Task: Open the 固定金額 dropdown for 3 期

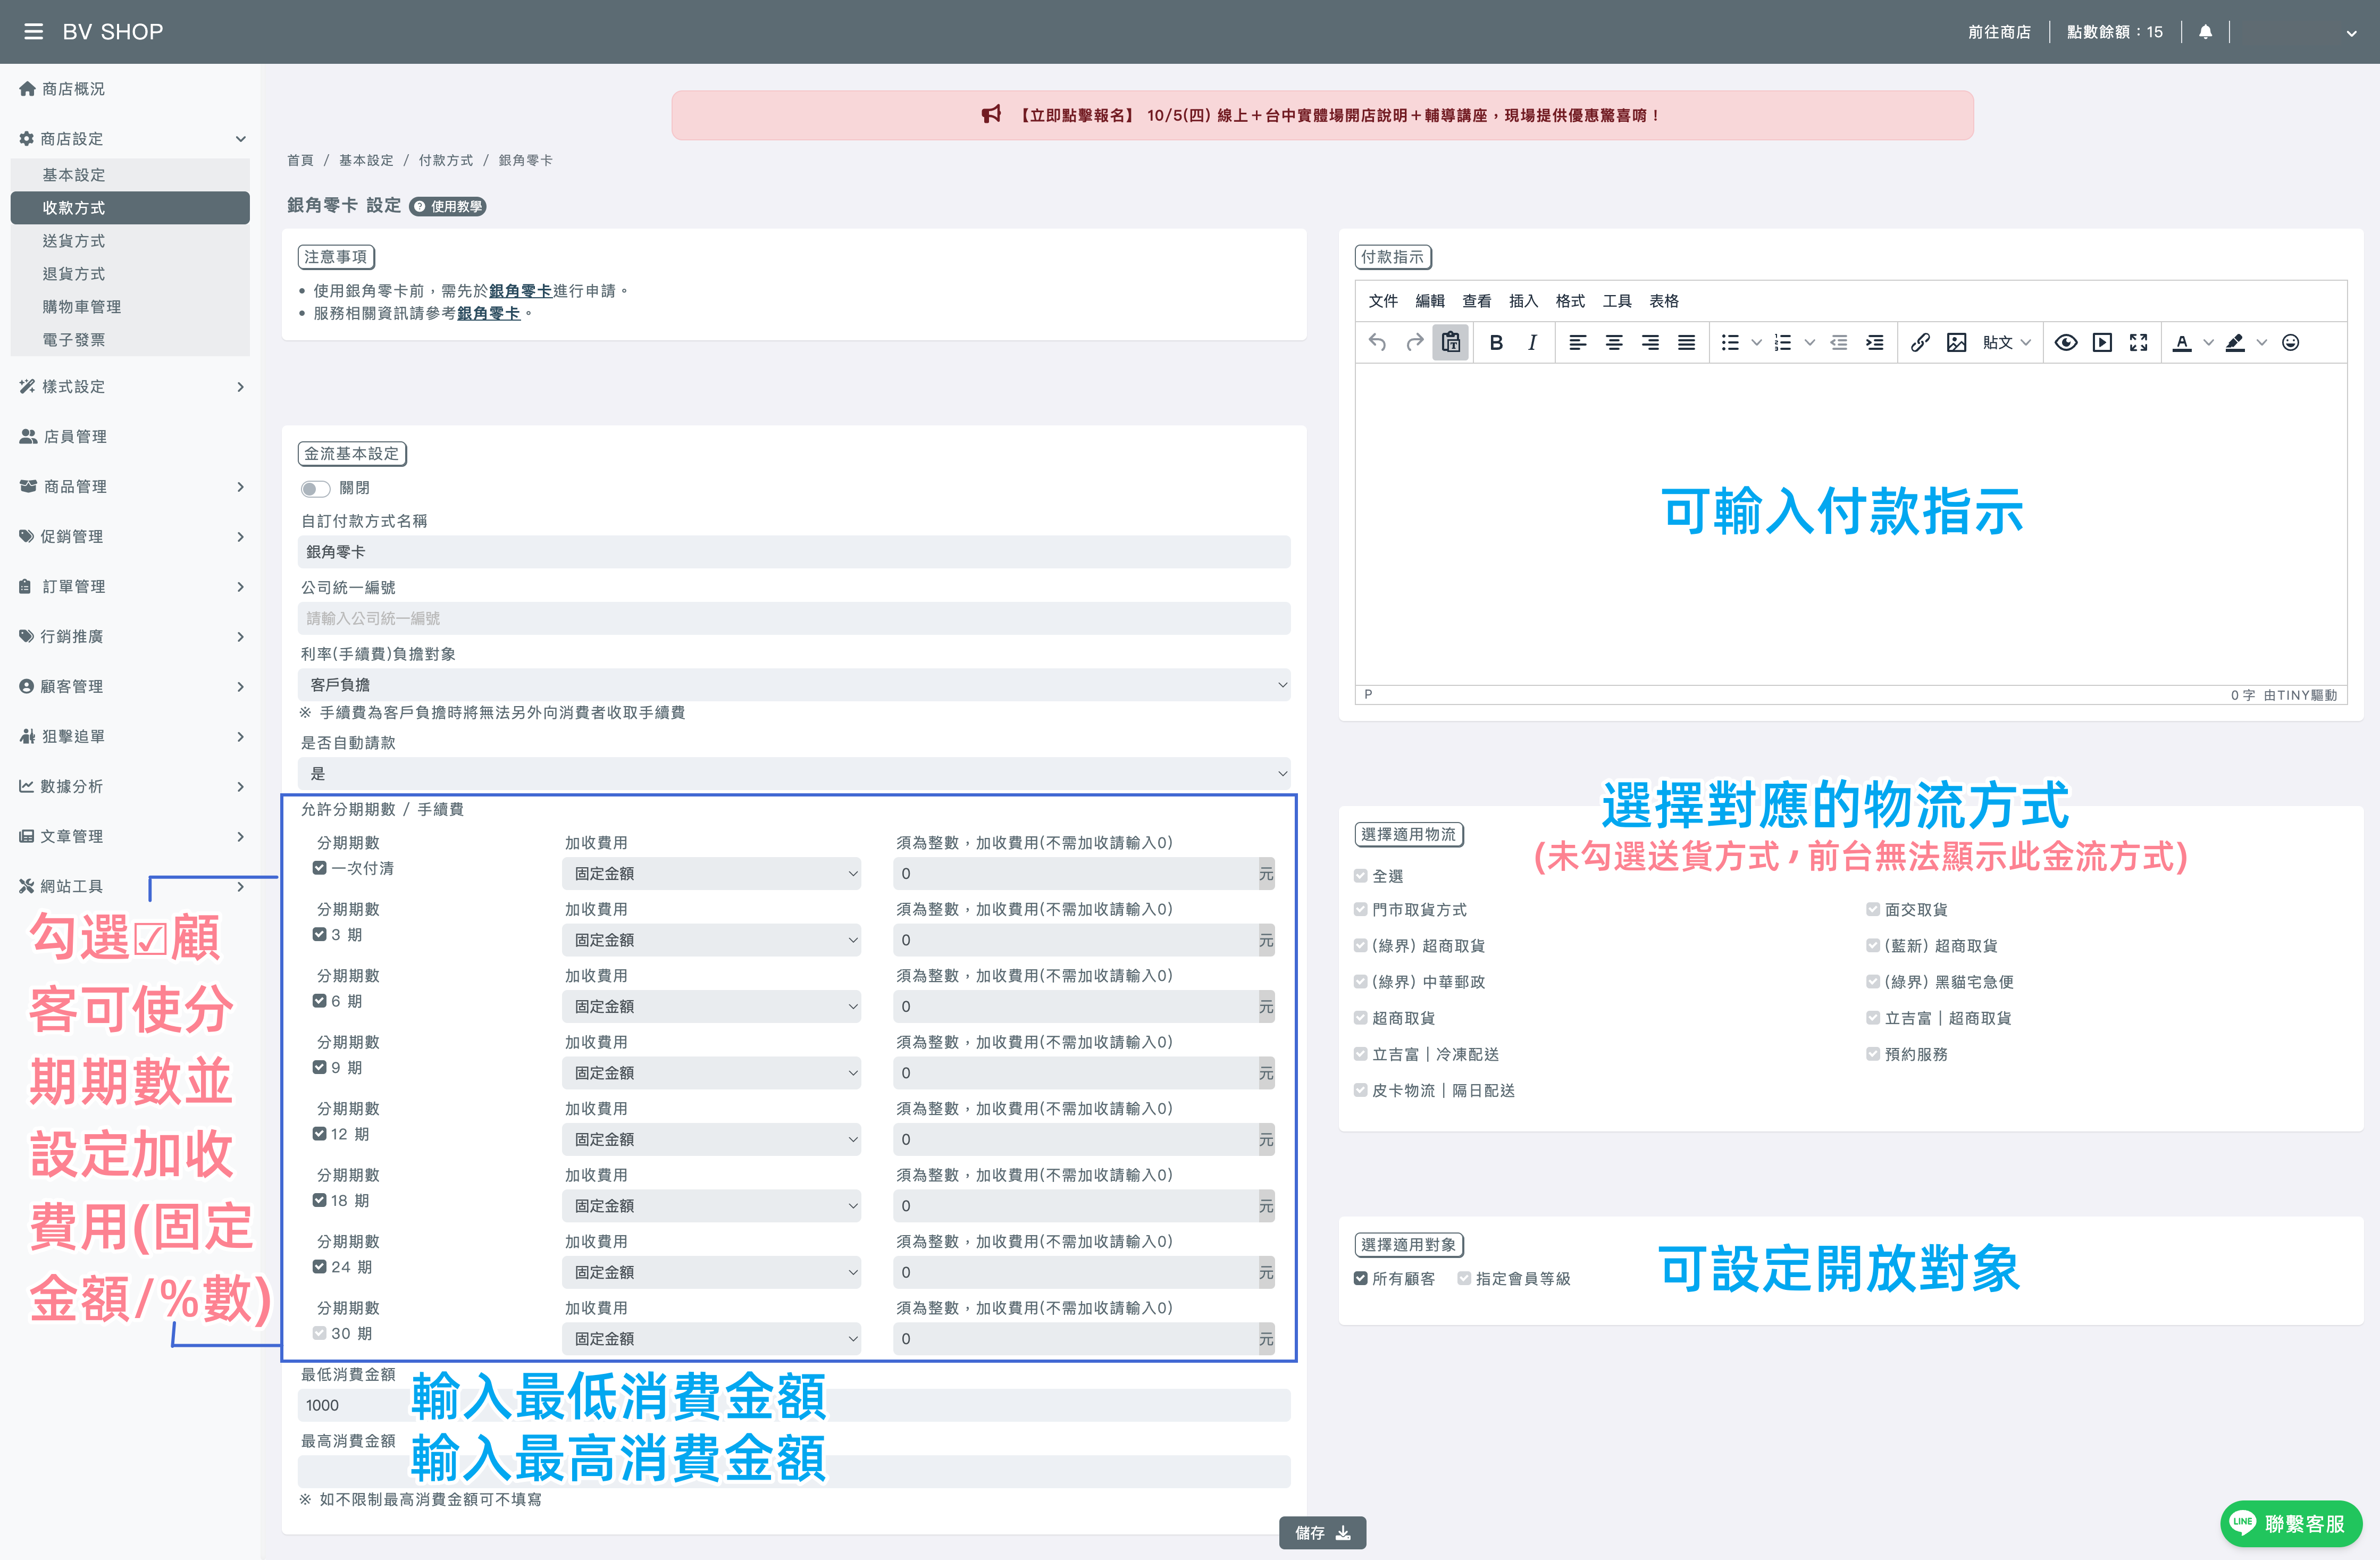Action: pyautogui.click(x=712, y=940)
